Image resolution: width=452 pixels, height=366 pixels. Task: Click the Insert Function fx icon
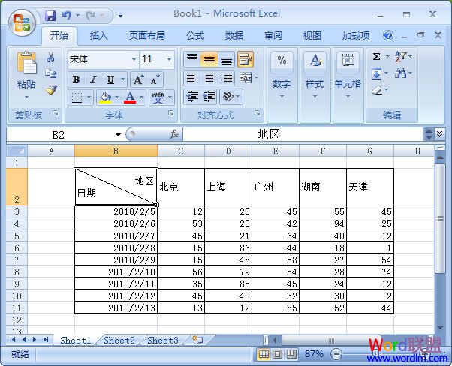(x=173, y=134)
